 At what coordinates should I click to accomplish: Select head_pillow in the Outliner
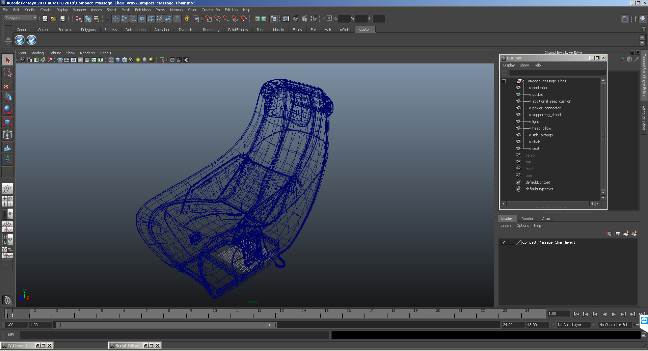click(541, 128)
